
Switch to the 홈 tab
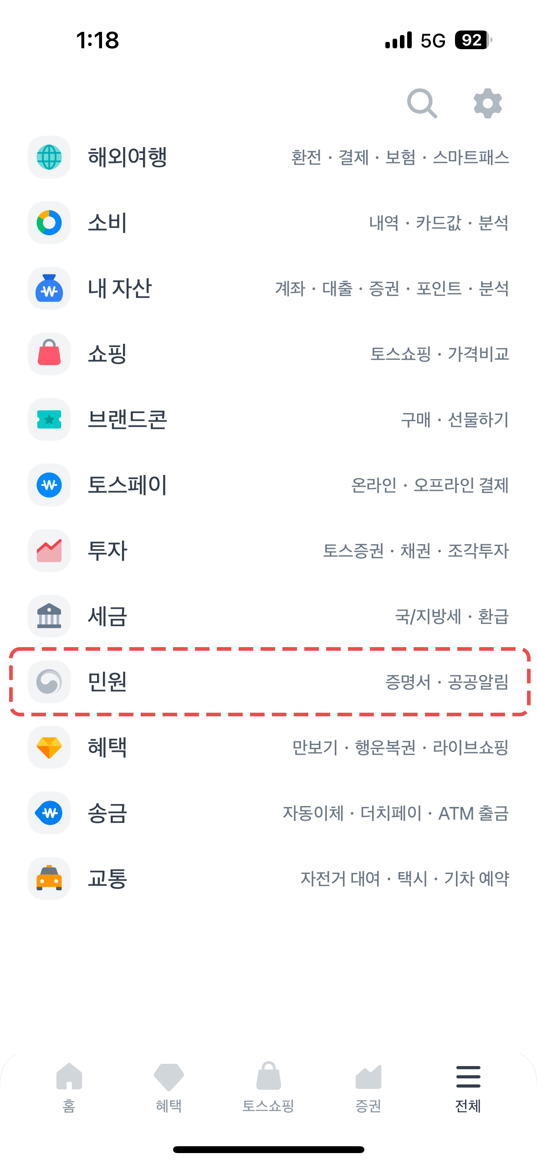(69, 1087)
